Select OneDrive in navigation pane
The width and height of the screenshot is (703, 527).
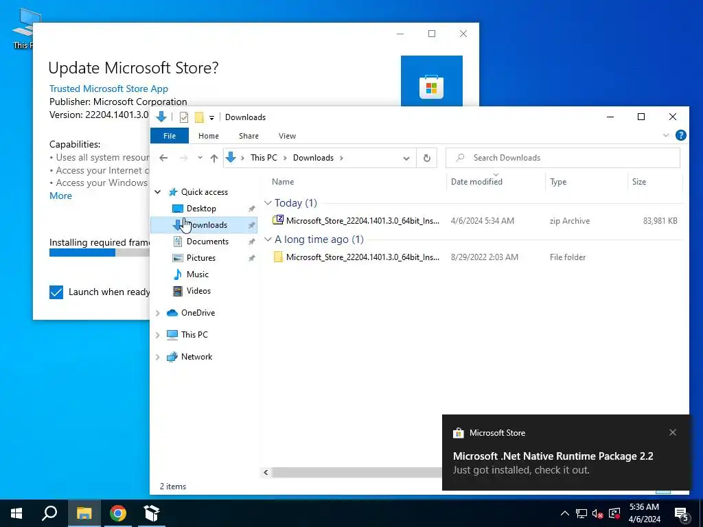[x=198, y=313]
